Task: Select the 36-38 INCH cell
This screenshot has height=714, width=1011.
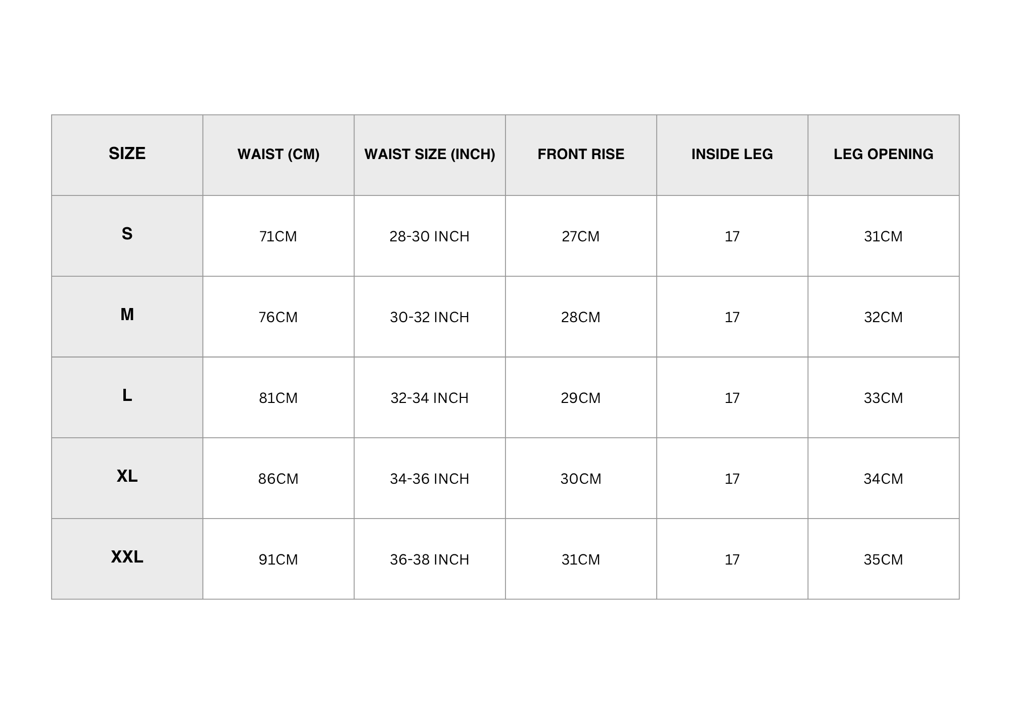Action: coord(430,559)
